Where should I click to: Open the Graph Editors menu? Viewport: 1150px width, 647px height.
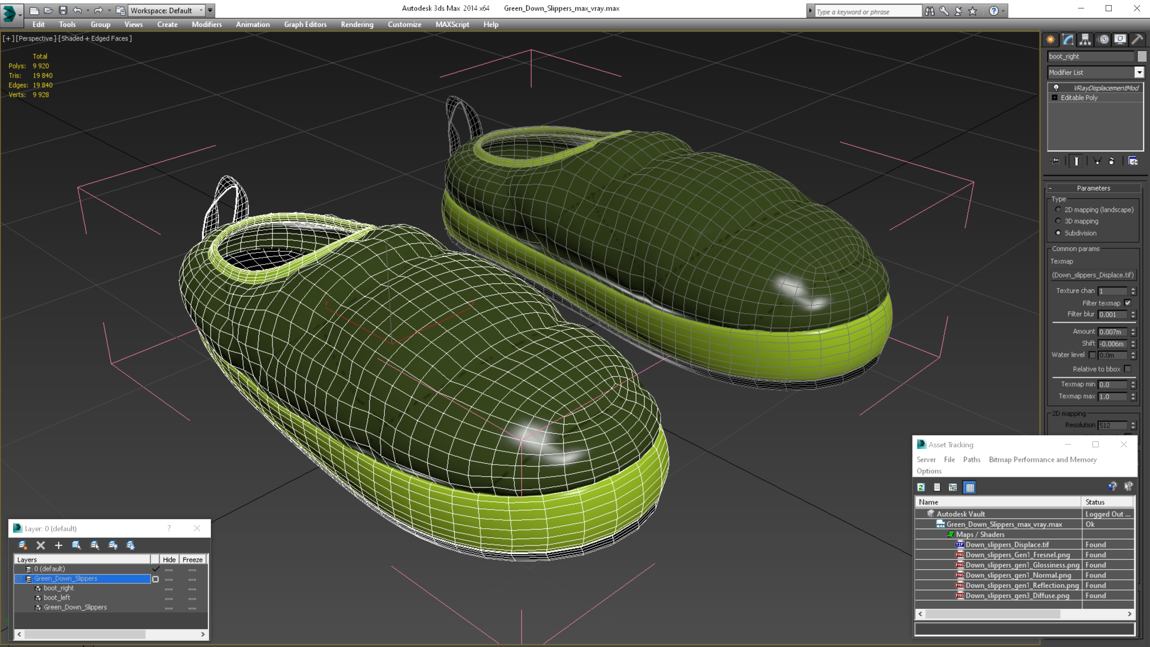click(x=305, y=24)
